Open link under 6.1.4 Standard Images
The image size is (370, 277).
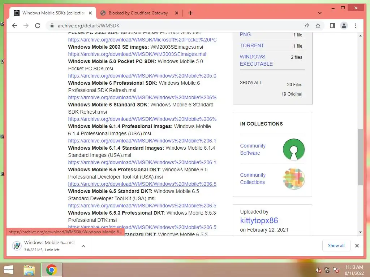142,162
